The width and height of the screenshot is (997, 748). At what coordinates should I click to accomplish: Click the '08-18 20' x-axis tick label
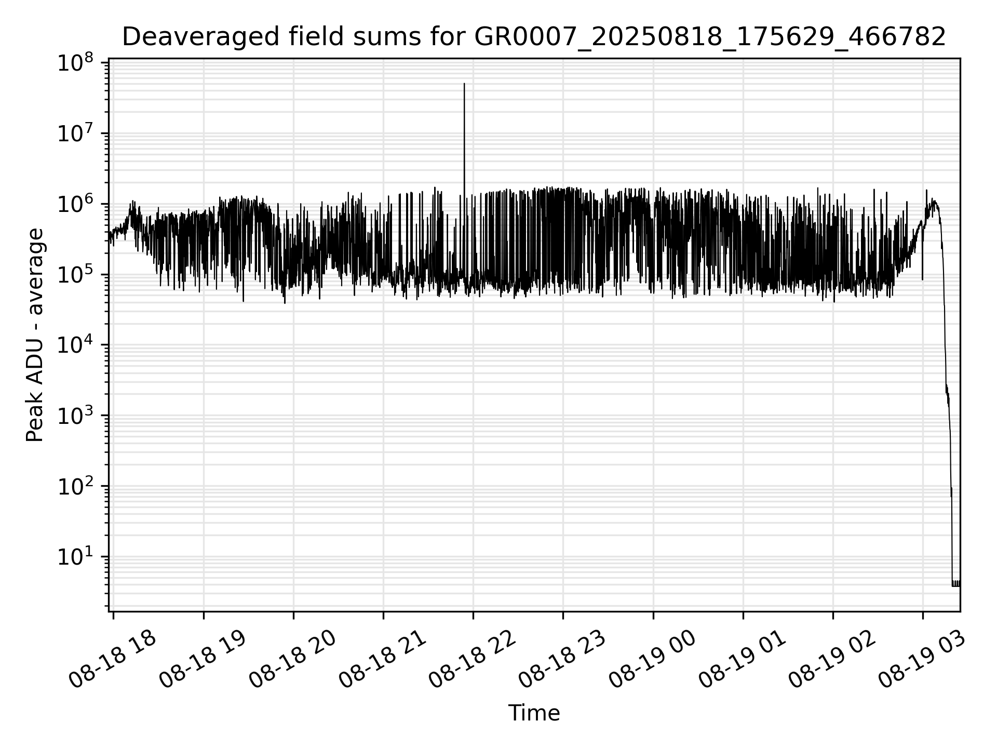click(x=292, y=660)
